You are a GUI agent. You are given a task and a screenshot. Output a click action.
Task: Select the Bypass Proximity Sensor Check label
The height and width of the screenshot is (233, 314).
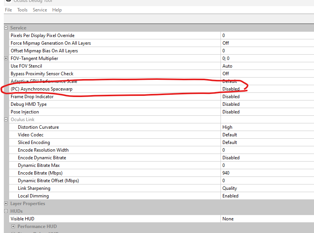point(42,74)
